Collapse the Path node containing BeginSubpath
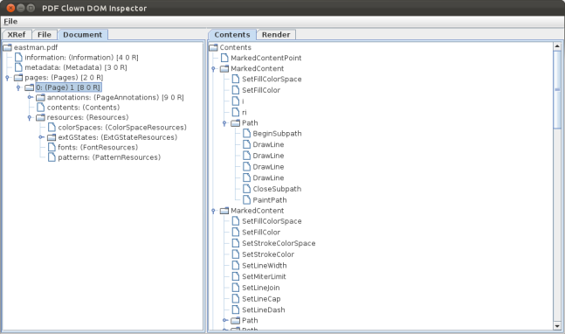Screen dimensions: 565x334 click(x=224, y=123)
